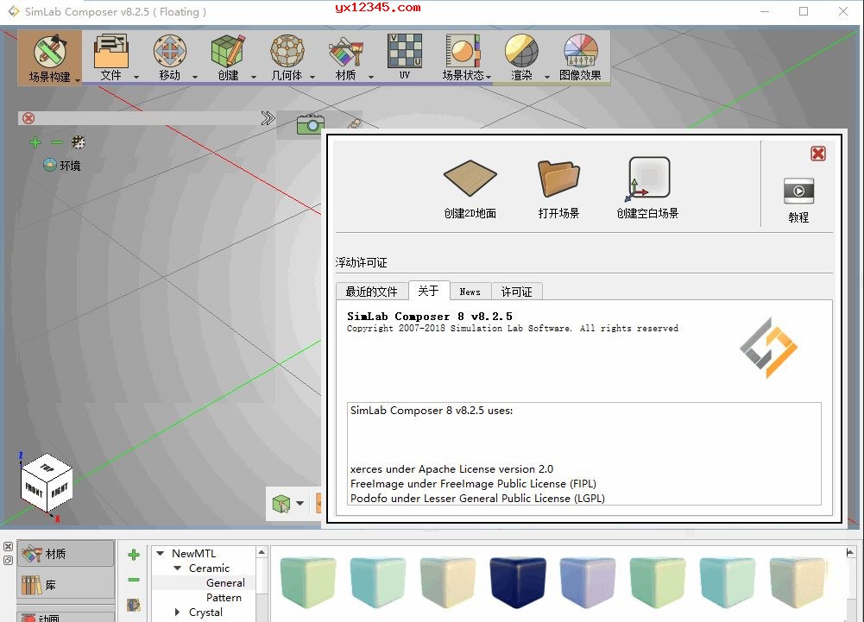The height and width of the screenshot is (622, 864).
Task: Click the FRONT face of view cube
Action: pyautogui.click(x=34, y=490)
